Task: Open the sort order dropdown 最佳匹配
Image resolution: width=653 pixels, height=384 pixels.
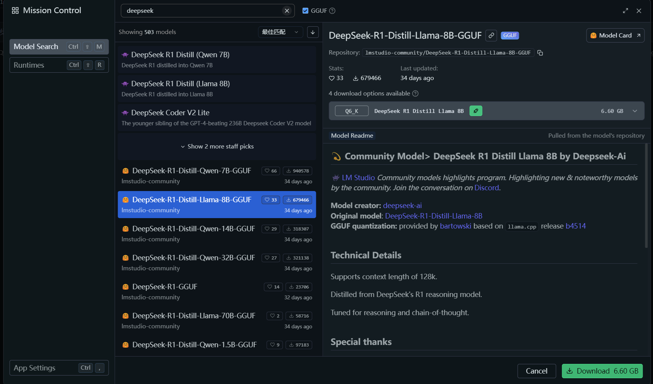Action: coord(280,32)
